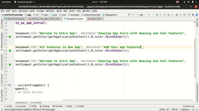Viewport: 199px width, 111px height.
Task: Open the Build menu
Action: coord(59,11)
